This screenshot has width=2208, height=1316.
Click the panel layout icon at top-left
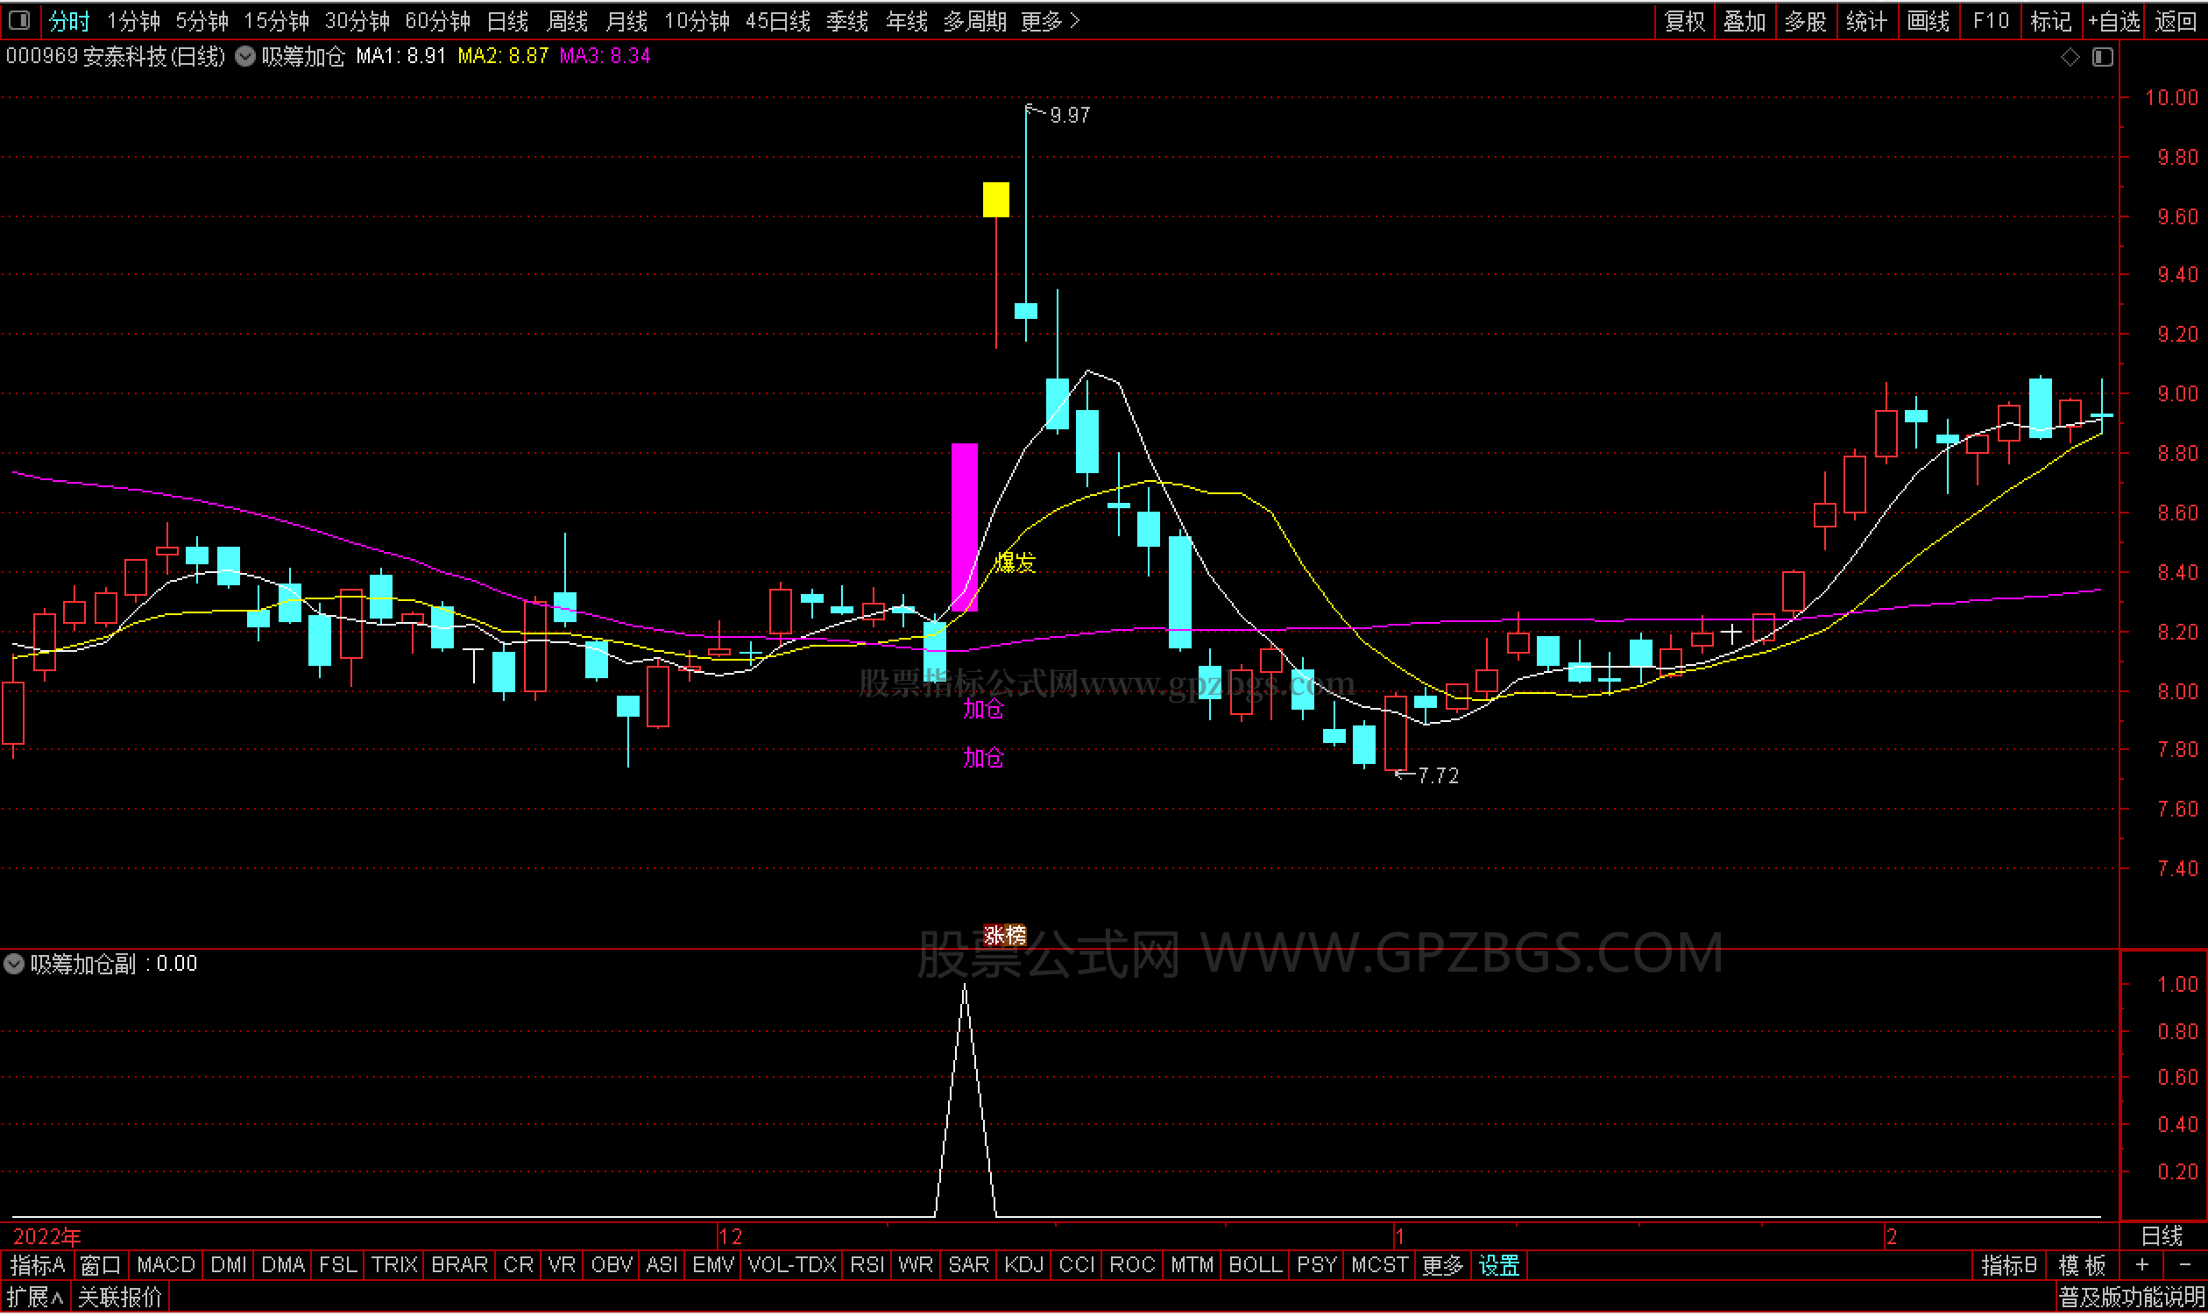[x=19, y=19]
